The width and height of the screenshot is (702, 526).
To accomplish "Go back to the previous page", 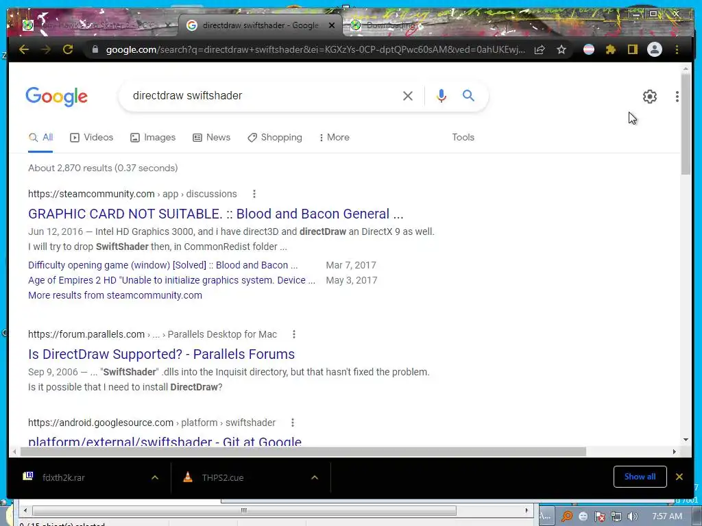I will 24,49.
